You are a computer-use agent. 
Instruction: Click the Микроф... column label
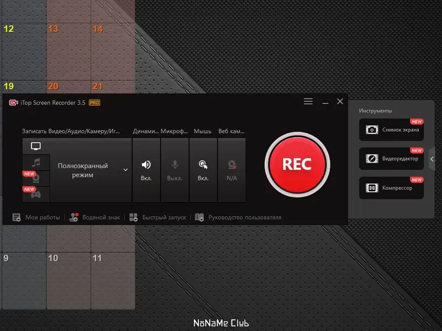pos(174,131)
